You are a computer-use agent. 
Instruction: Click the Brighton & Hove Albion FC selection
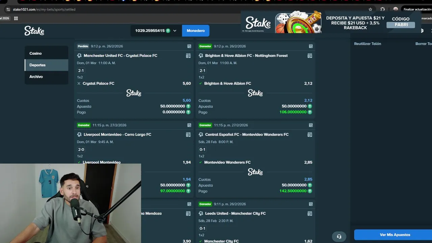(x=227, y=83)
